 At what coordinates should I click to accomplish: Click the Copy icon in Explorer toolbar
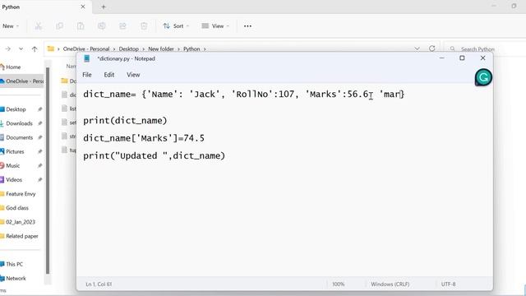tap(59, 25)
